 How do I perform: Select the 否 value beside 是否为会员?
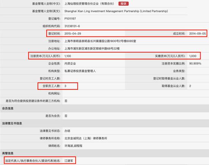point(66,116)
